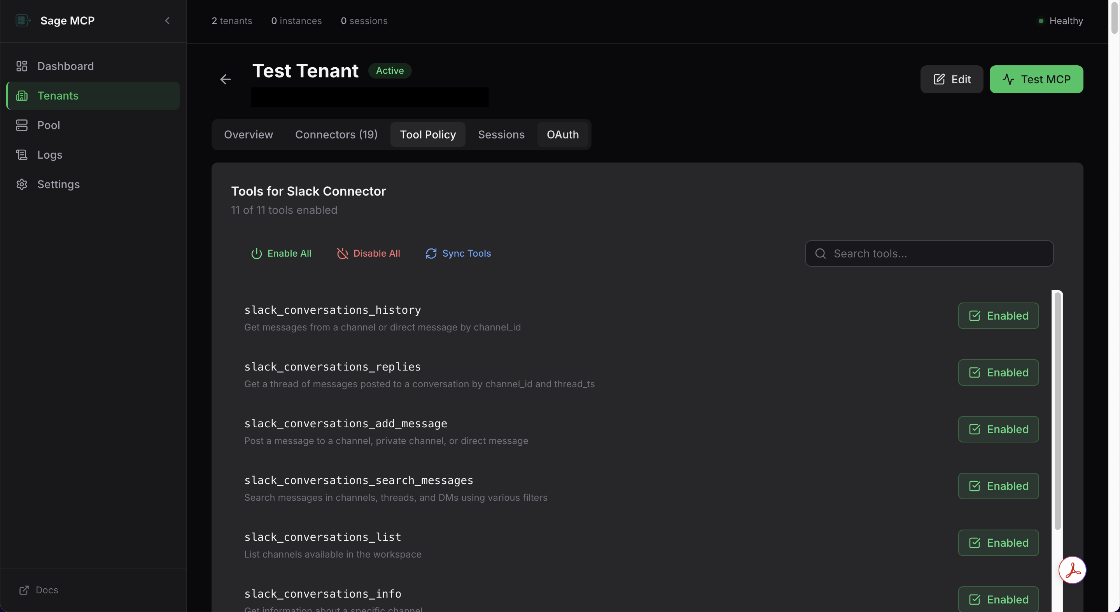1120x612 pixels.
Task: Select Tenants in the sidebar
Action: click(93, 96)
